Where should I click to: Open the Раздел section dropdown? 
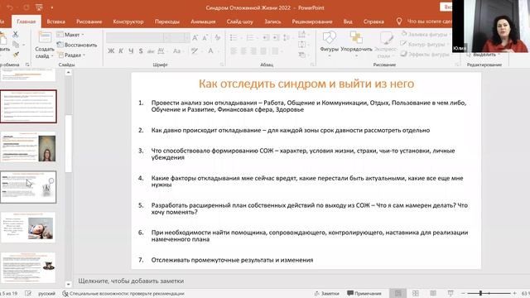[71, 55]
